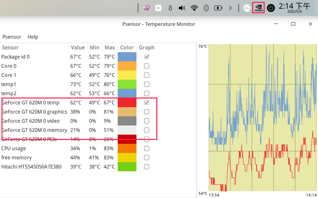Click the Max column header
318x198 pixels.
pos(110,47)
